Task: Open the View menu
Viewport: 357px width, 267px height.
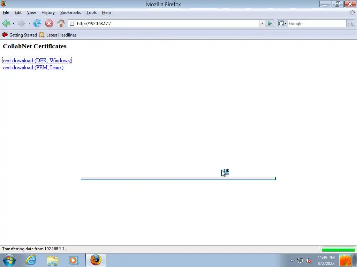Action: 31,13
